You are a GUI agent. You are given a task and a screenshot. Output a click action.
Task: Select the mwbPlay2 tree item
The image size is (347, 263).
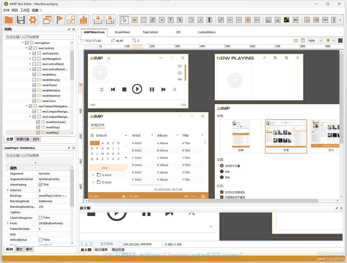52,133
